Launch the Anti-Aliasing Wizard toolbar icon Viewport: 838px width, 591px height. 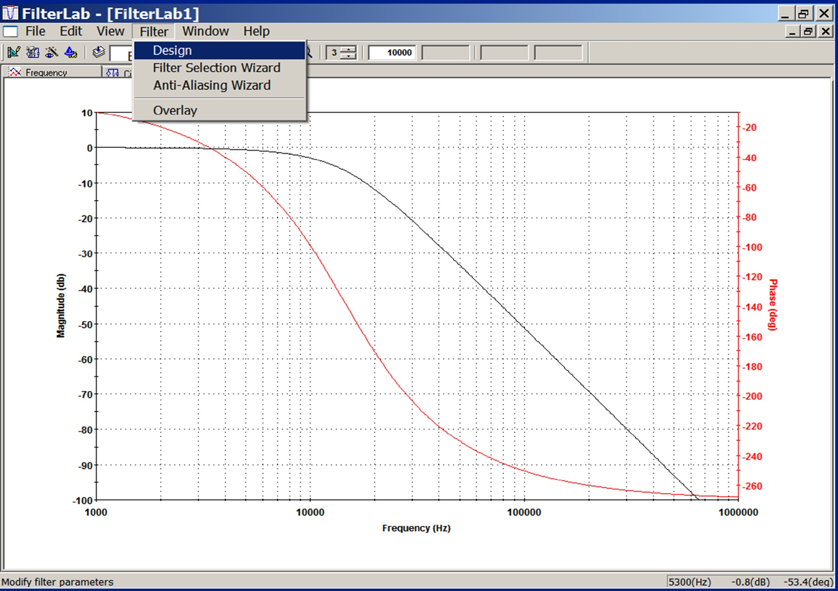pyautogui.click(x=70, y=52)
